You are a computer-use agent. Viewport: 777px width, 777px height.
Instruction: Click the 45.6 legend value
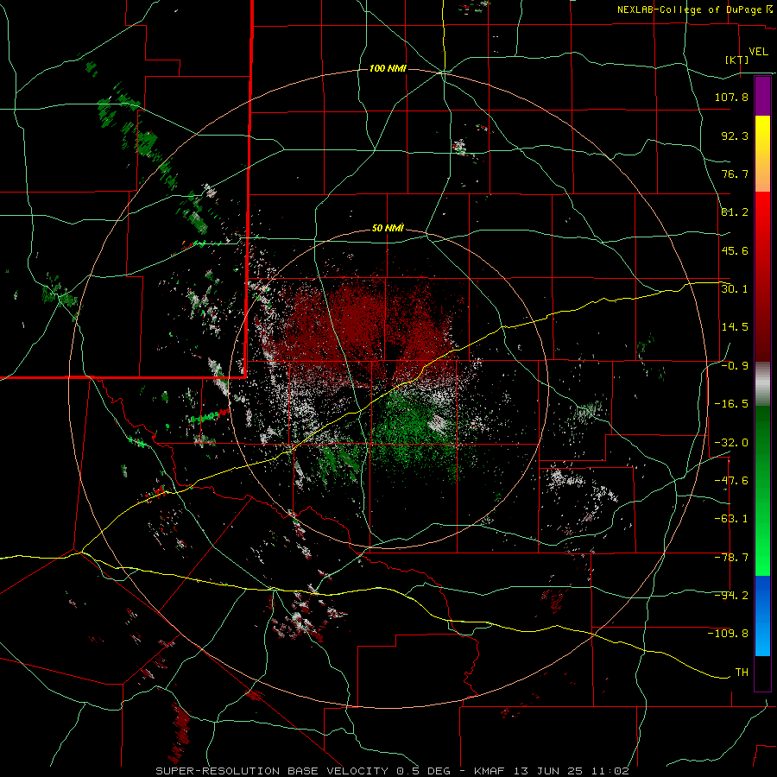coord(735,250)
